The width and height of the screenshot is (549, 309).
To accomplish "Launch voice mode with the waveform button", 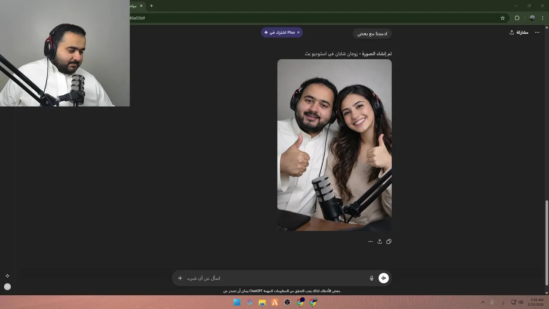I will [383, 278].
